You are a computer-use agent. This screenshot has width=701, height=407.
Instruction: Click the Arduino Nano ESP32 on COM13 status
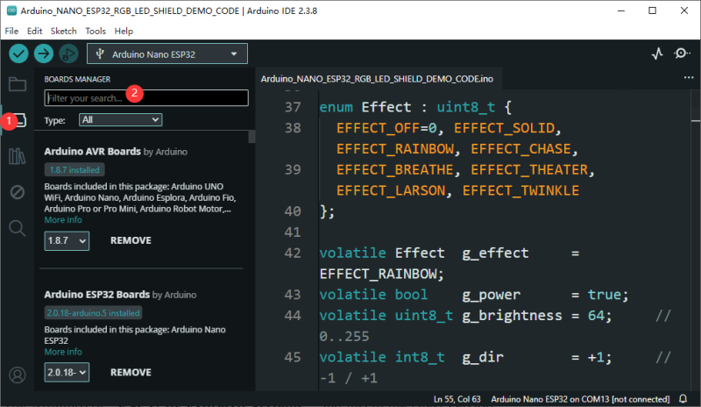(580, 399)
